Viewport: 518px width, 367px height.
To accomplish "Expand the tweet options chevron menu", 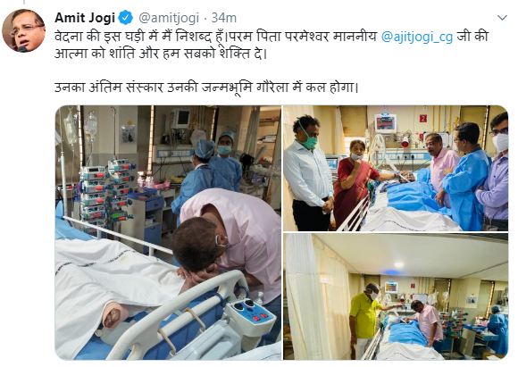I will 502,18.
